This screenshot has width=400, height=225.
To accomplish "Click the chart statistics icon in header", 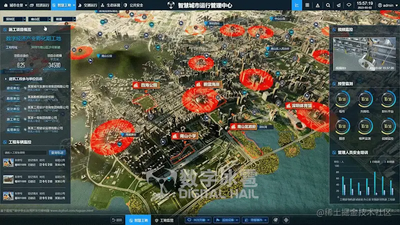I will 296,5.
